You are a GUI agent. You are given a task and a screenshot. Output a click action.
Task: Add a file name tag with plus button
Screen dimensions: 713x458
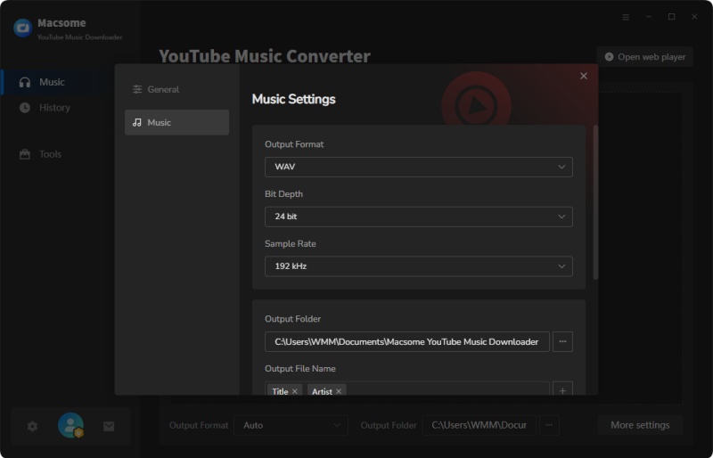pyautogui.click(x=562, y=390)
